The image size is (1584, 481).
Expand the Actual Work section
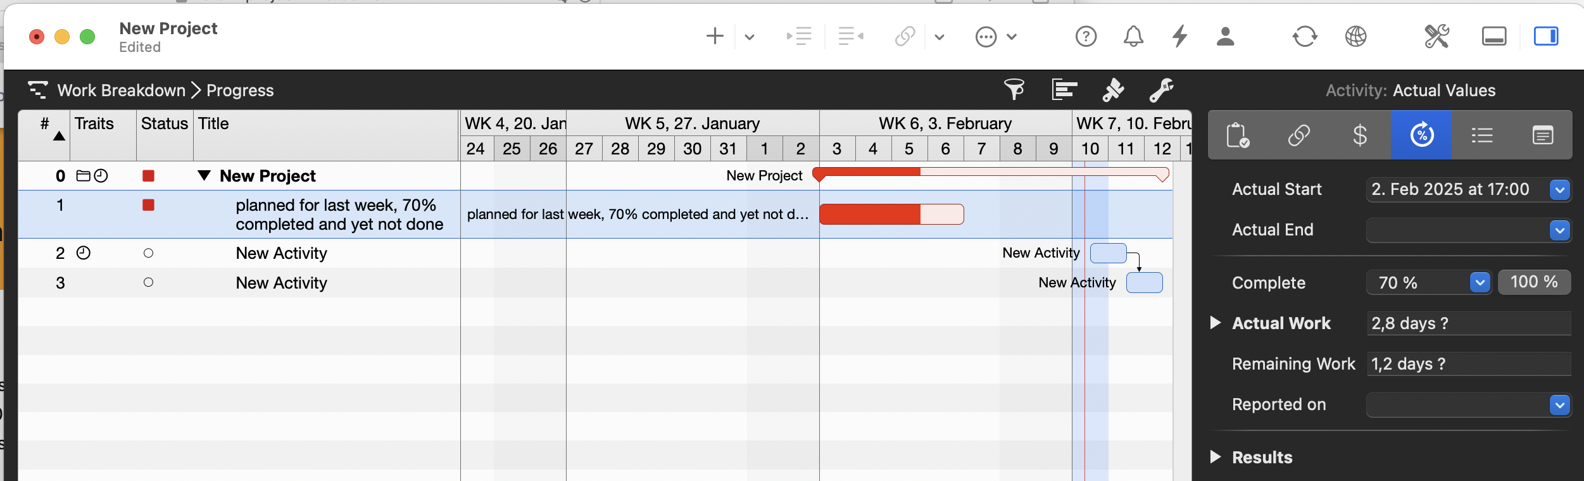click(1215, 323)
